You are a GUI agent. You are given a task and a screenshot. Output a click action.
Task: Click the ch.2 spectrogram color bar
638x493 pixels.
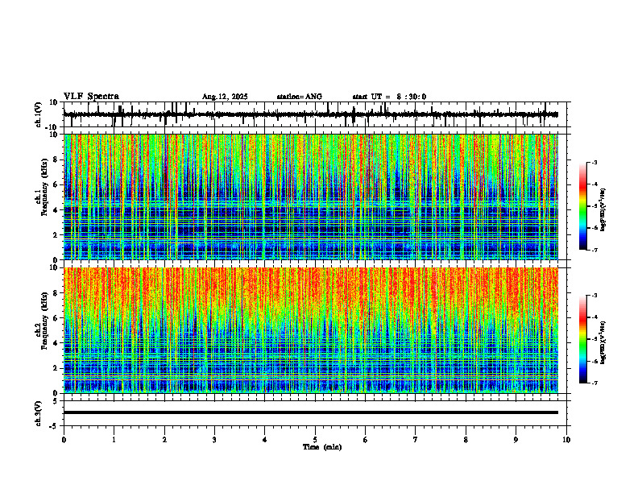583,339
